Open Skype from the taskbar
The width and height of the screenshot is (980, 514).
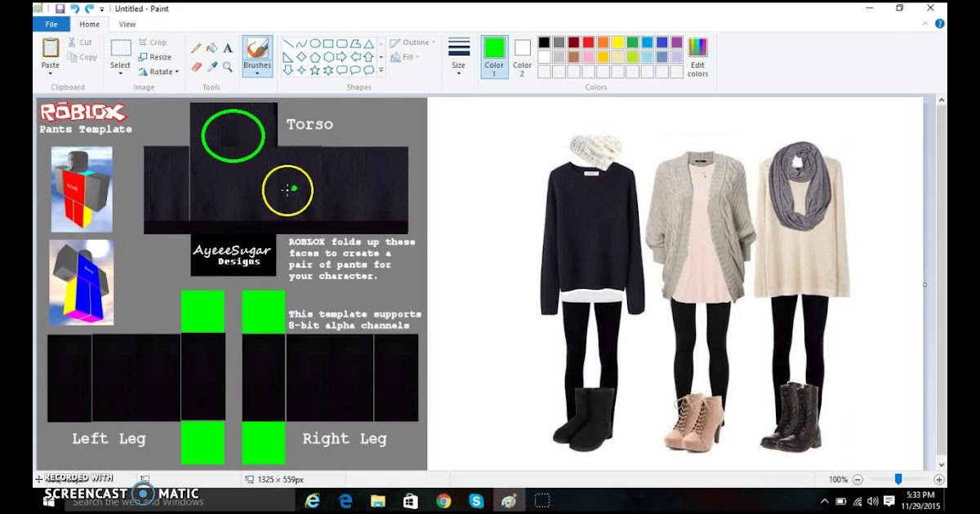[x=476, y=501]
